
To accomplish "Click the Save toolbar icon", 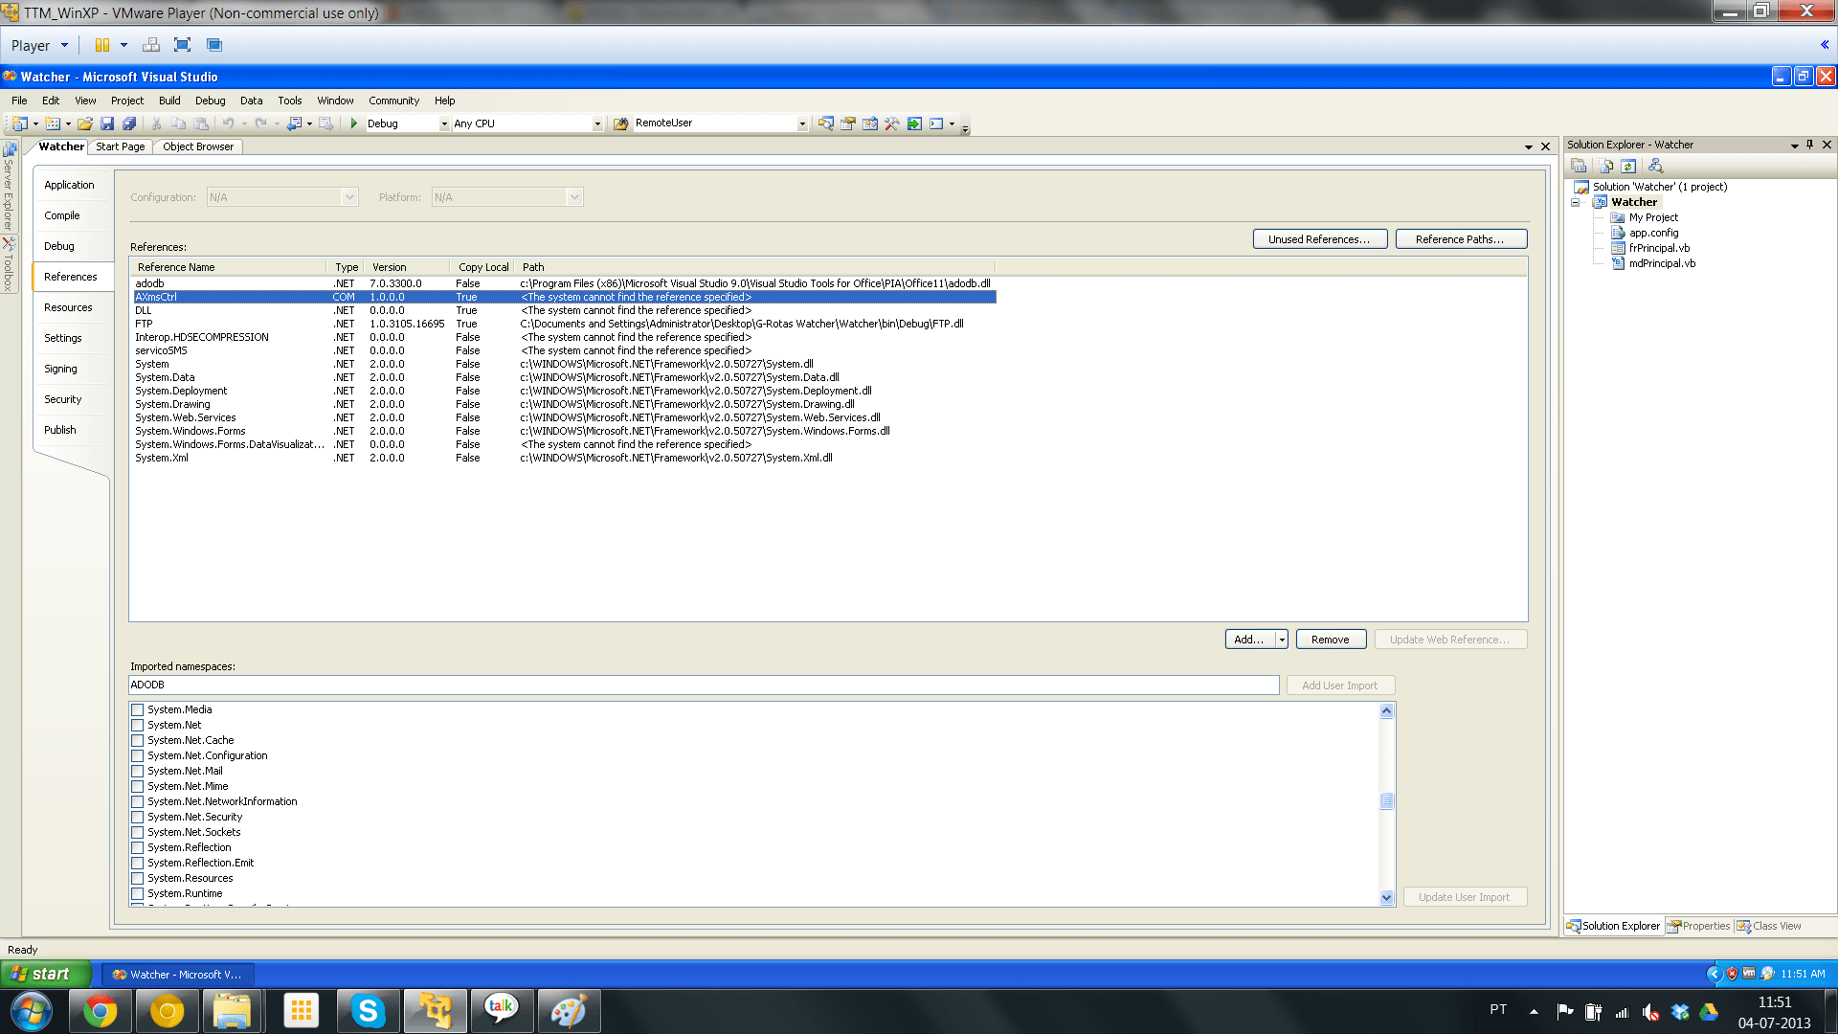I will (107, 124).
